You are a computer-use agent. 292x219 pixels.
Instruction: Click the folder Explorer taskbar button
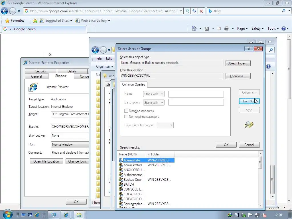79,215
